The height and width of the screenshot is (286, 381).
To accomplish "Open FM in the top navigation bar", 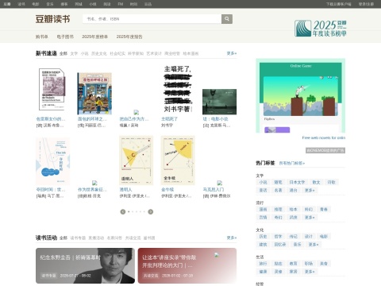I will 121,4.
